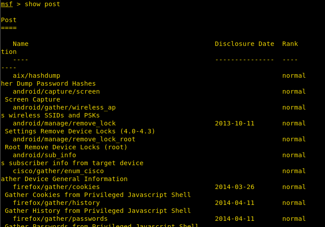The height and width of the screenshot is (227, 325).
Task: Click the '2014-04-11' date for firefox/gather/history
Action: [235, 203]
